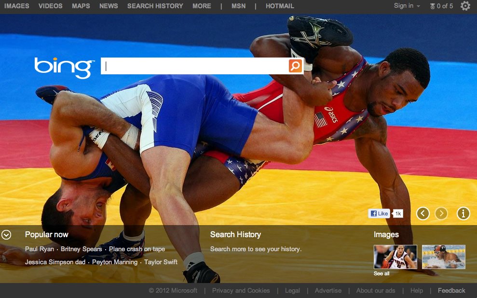Show the previous homepage image
Image resolution: width=477 pixels, height=298 pixels.
coord(423,213)
